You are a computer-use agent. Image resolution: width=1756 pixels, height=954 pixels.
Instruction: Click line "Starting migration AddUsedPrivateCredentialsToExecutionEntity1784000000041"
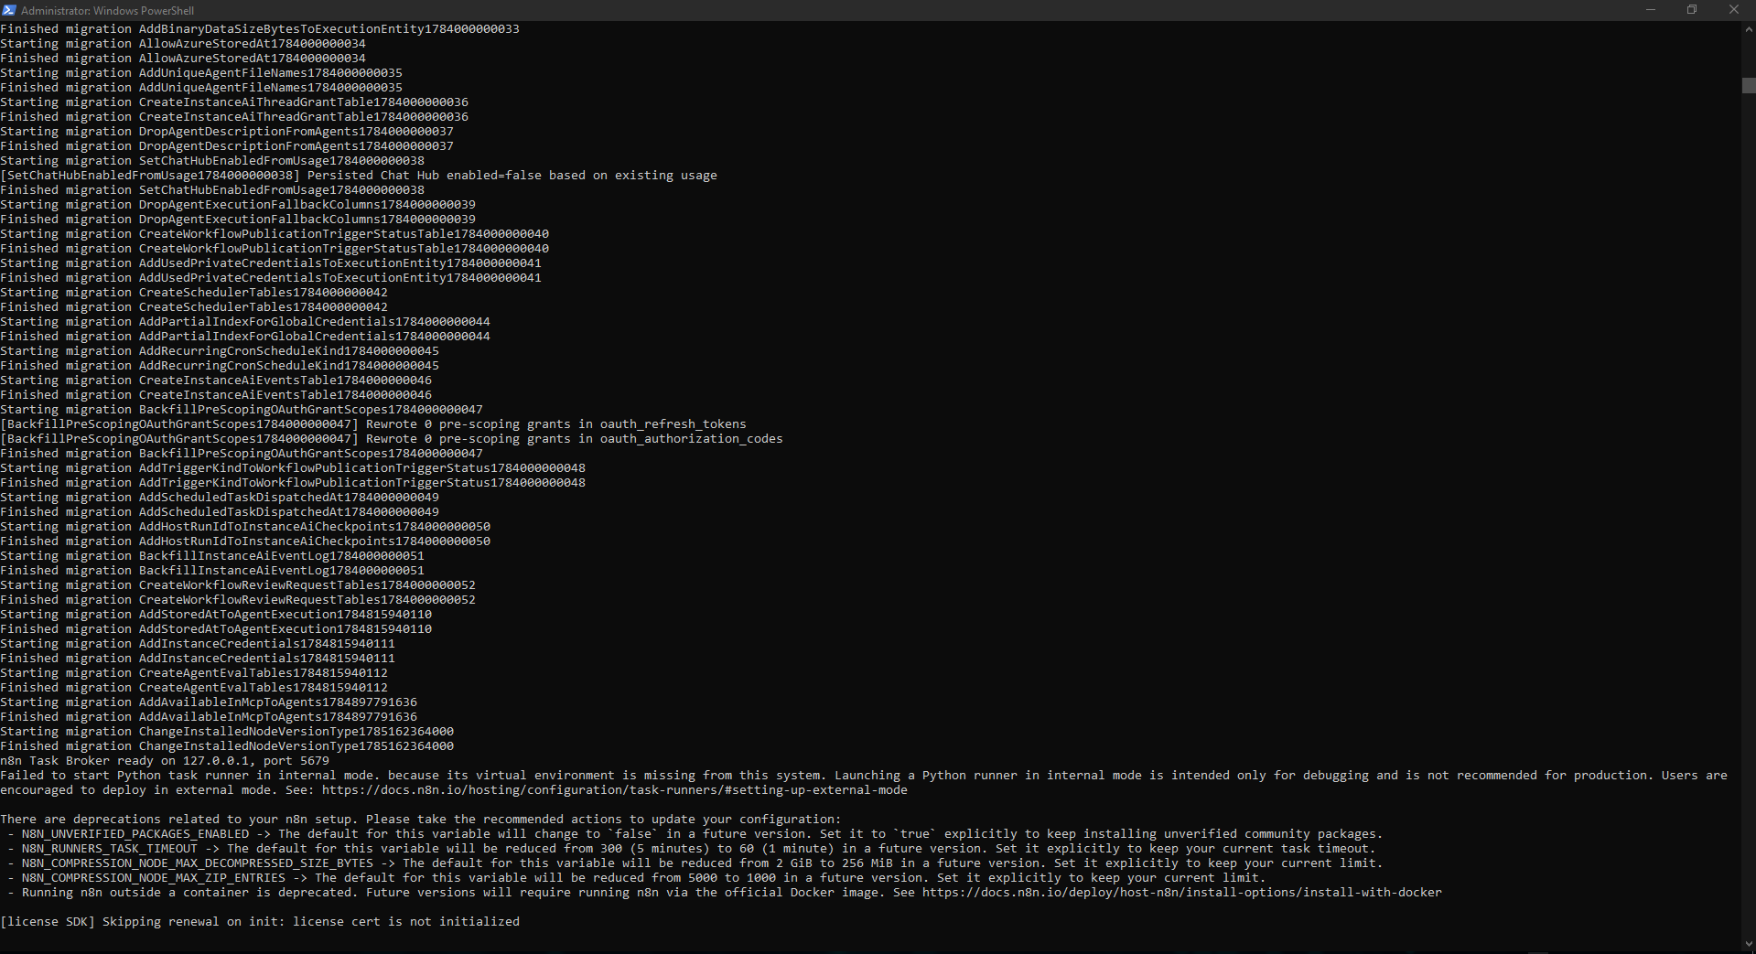coord(271,263)
